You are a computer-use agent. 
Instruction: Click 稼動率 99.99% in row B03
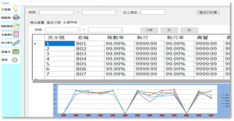pos(119,54)
